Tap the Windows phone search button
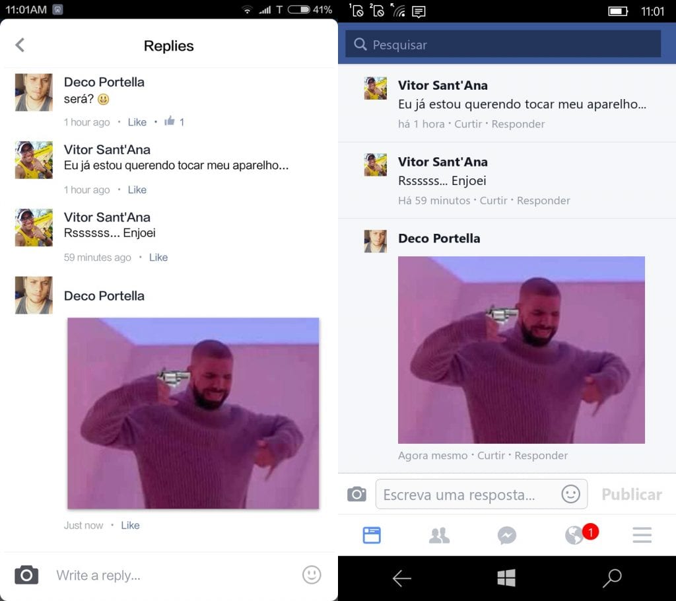The height and width of the screenshot is (601, 676). point(612,578)
